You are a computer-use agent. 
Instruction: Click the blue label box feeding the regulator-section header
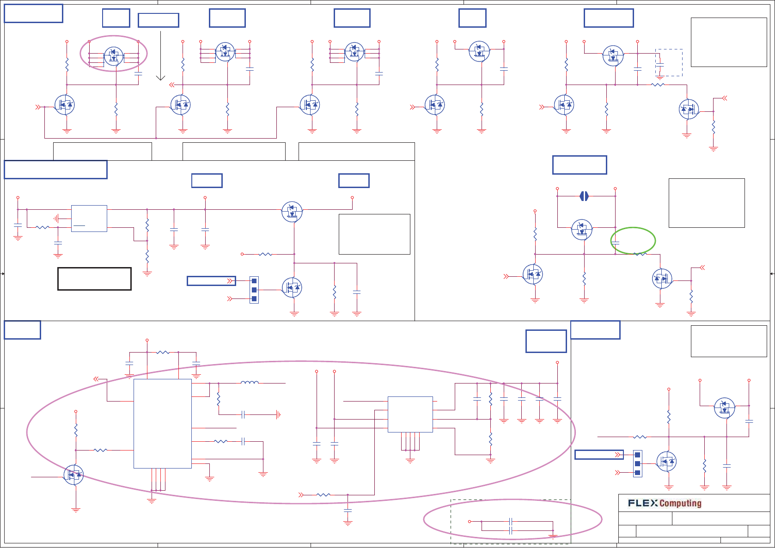[x=211, y=281]
